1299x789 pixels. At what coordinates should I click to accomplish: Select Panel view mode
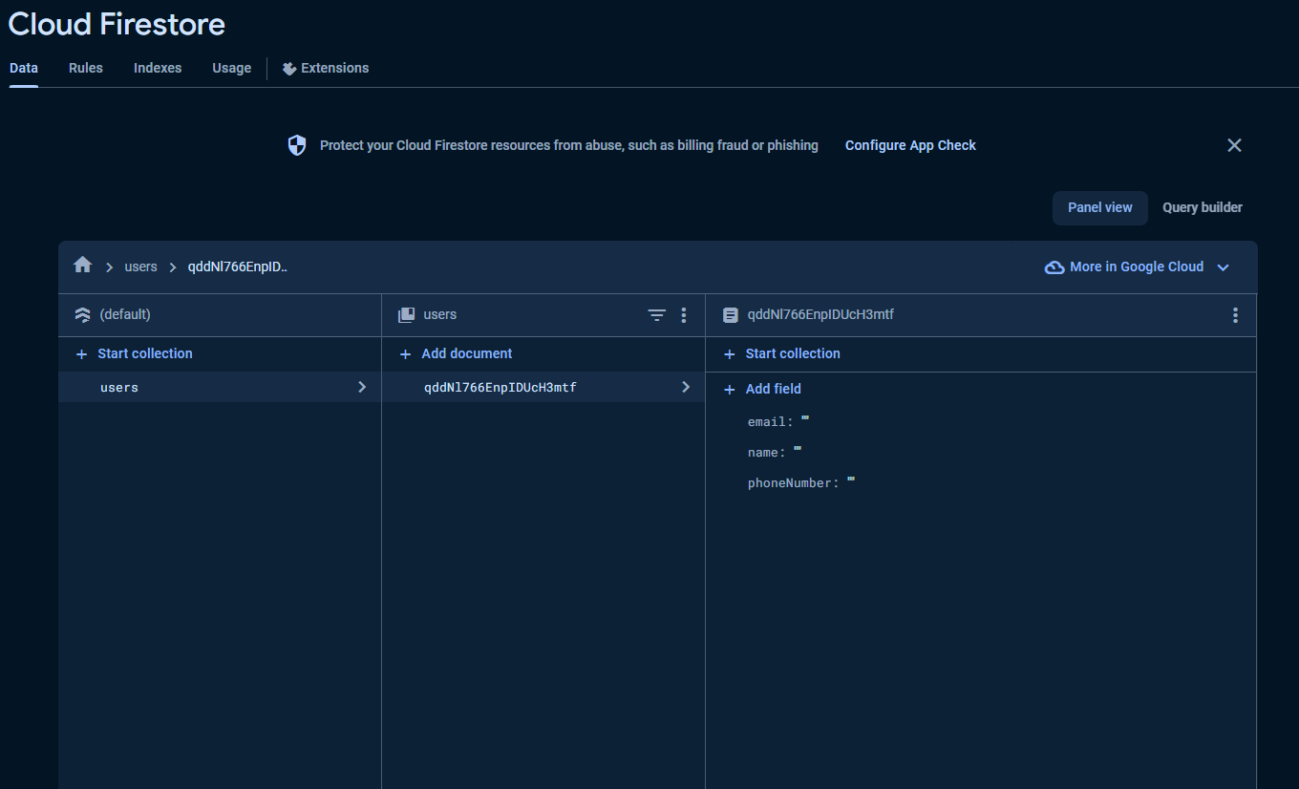pyautogui.click(x=1100, y=207)
